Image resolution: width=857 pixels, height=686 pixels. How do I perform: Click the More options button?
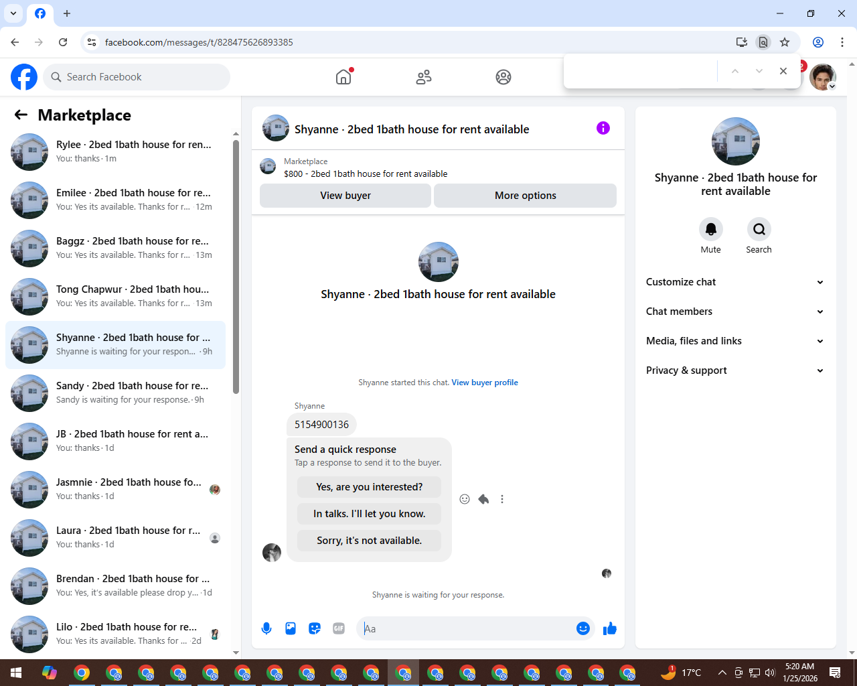coord(526,196)
